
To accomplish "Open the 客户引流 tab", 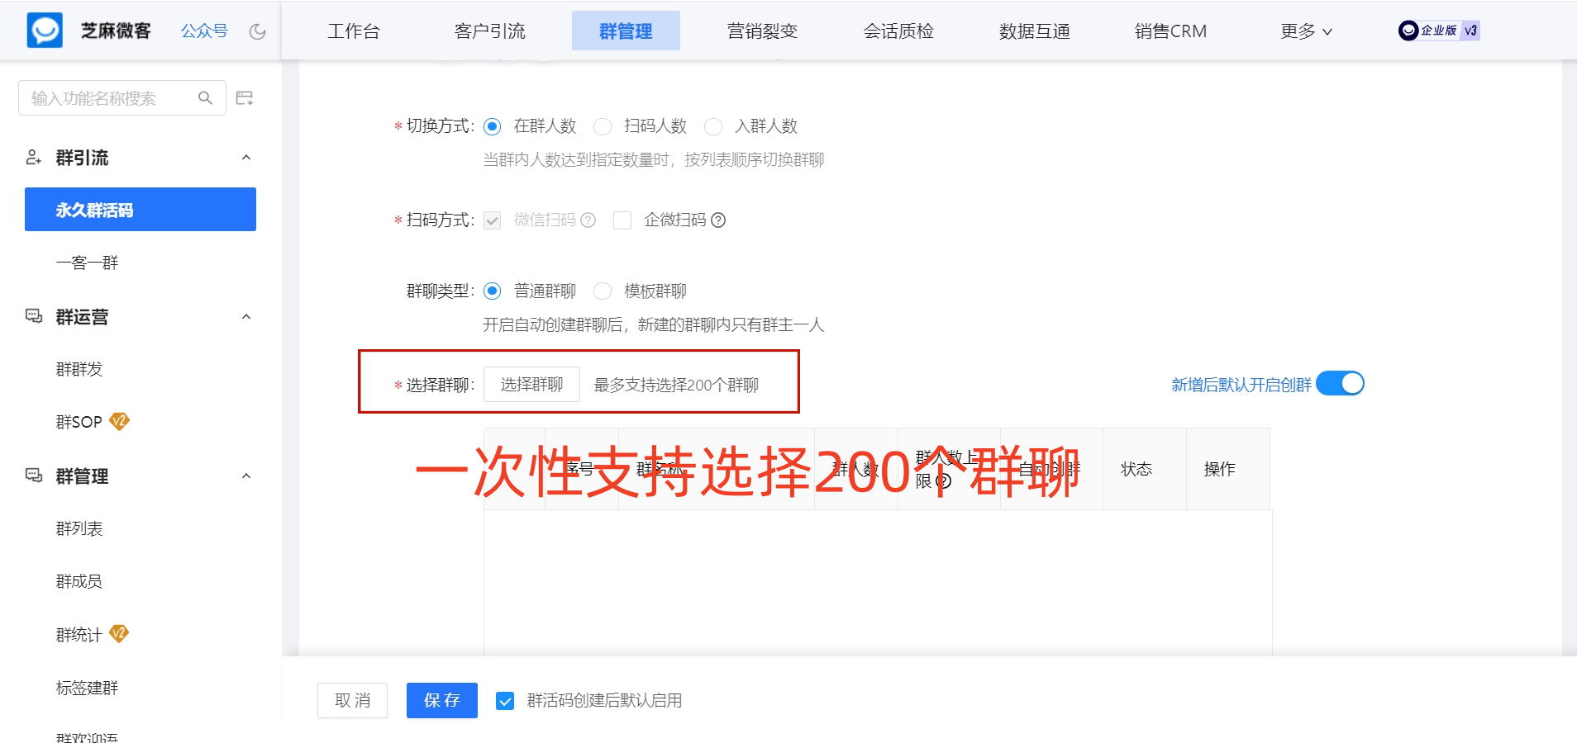I will pyautogui.click(x=490, y=31).
